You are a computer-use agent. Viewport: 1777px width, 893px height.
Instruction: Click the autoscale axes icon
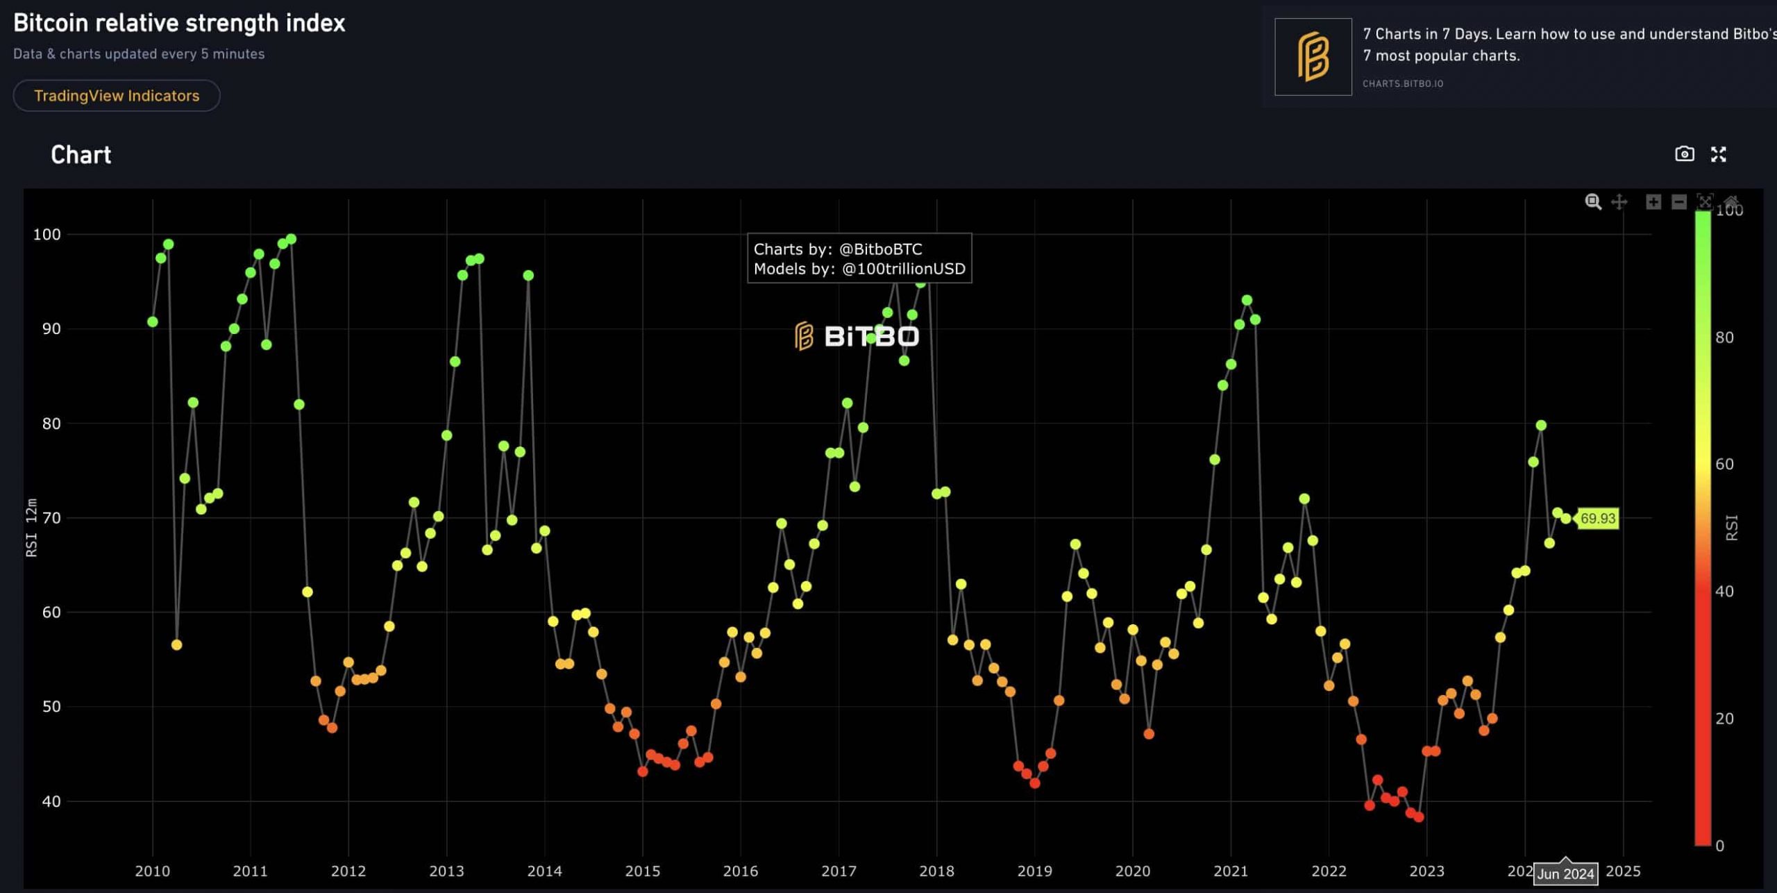(x=1705, y=202)
